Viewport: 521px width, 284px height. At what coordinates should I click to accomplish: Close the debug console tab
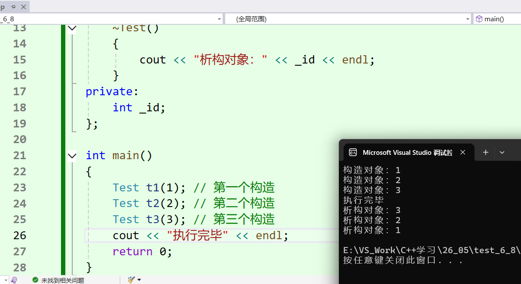coord(463,152)
